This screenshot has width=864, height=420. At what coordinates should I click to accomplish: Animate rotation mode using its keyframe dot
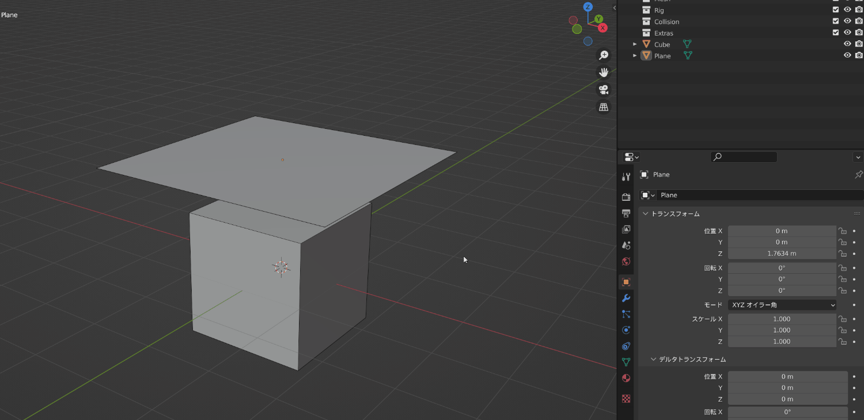pyautogui.click(x=854, y=305)
